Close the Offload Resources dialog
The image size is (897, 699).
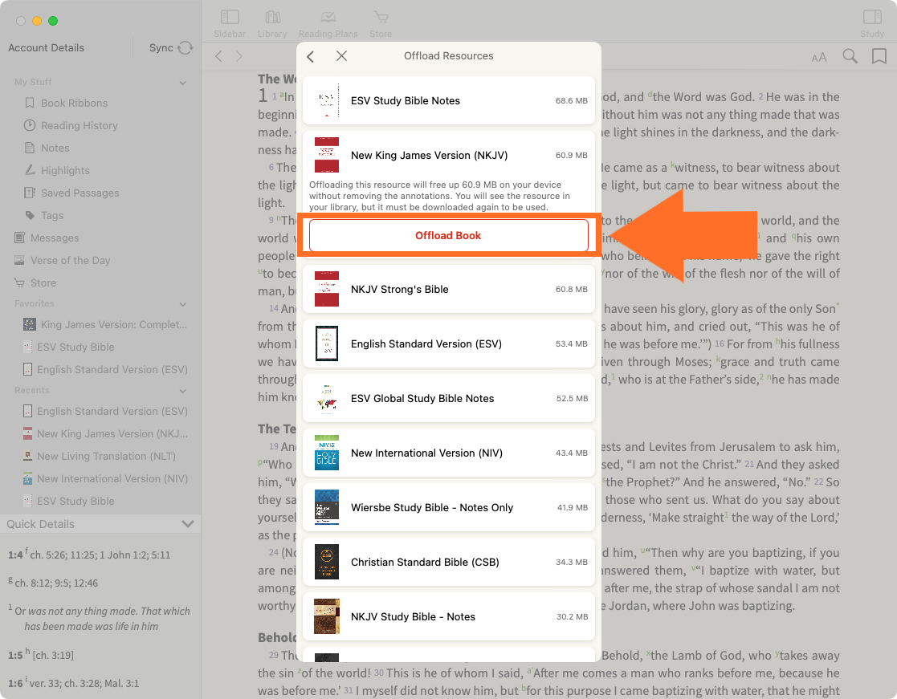click(x=341, y=55)
